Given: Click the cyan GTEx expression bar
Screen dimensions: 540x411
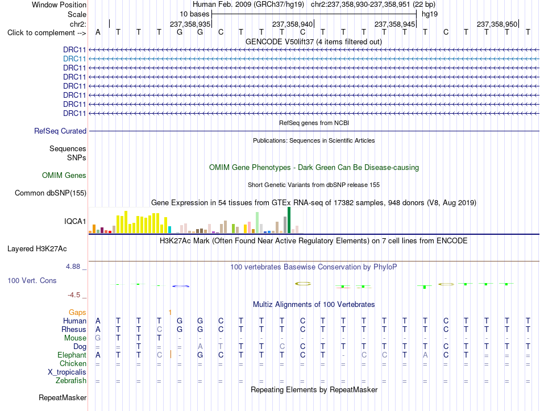Looking at the screenshot, I should point(169,230).
